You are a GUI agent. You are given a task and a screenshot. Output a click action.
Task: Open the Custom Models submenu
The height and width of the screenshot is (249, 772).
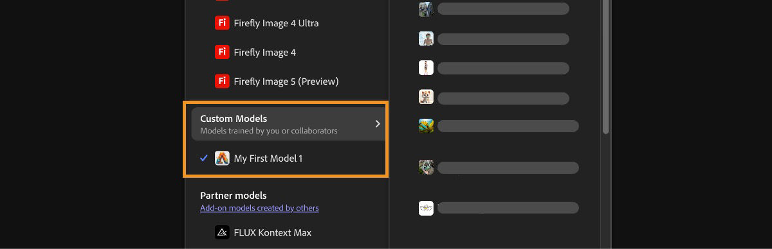[288, 124]
